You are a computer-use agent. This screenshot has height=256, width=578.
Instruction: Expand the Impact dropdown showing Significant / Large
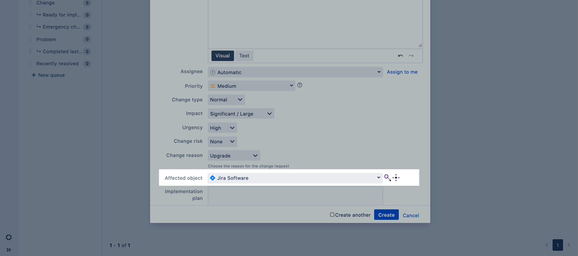point(241,114)
